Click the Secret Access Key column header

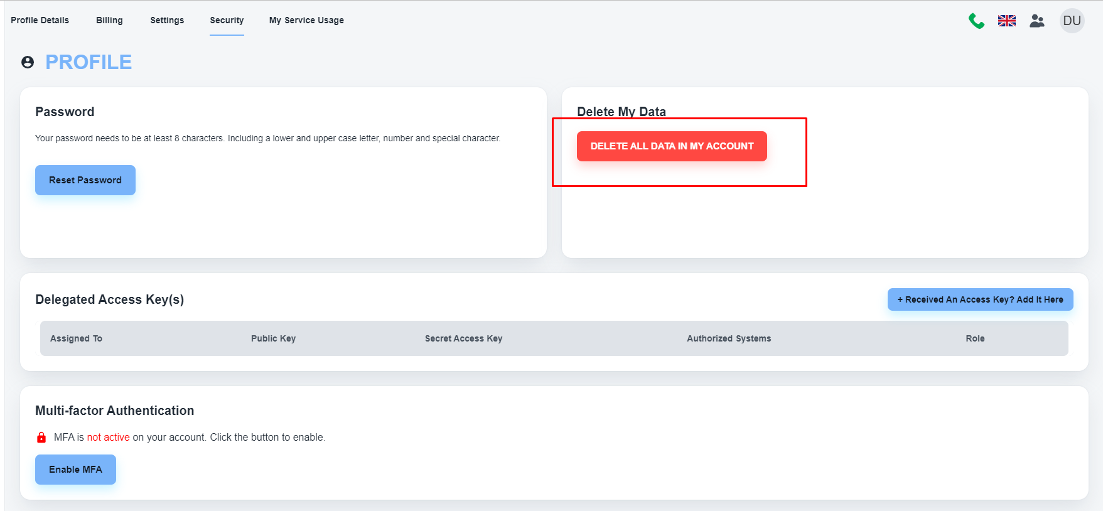pyautogui.click(x=463, y=338)
